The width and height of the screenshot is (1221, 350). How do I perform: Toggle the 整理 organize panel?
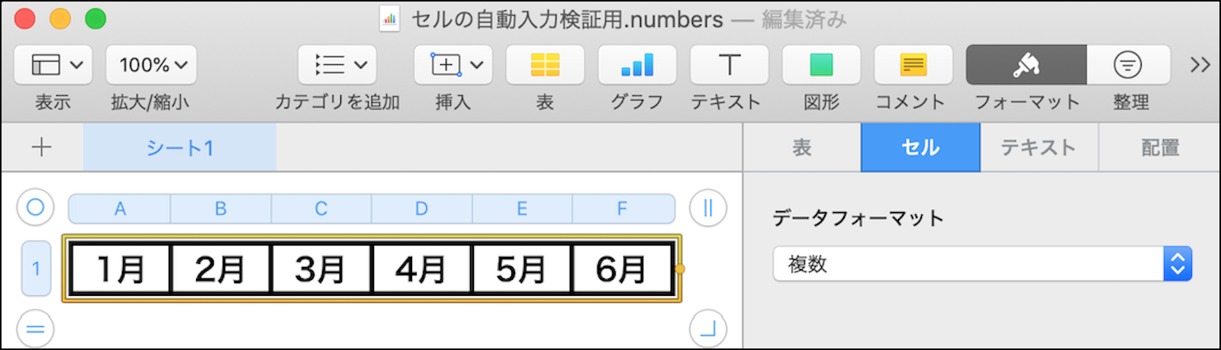1128,66
